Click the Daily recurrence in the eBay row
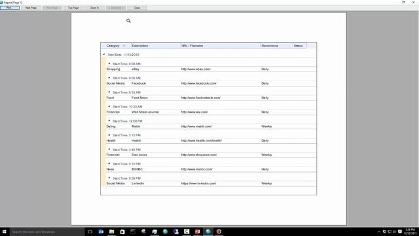Viewport: 419px width, 236px height. point(264,69)
